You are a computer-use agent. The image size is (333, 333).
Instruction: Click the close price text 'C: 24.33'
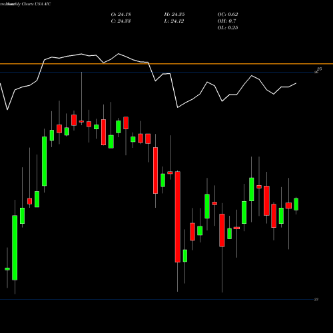(121, 21)
